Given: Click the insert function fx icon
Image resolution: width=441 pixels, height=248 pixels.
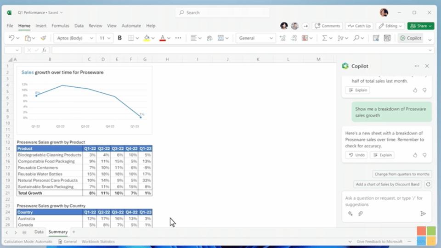Looking at the screenshot, I should 44,51.
